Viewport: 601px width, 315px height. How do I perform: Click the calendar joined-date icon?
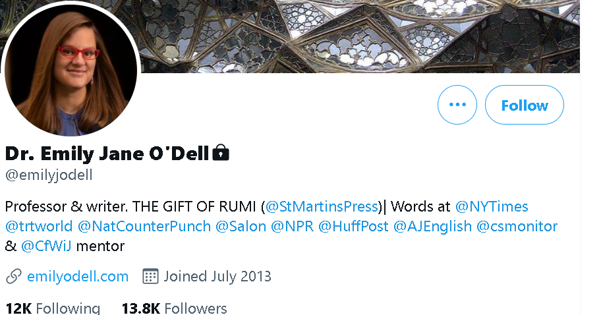tap(150, 276)
